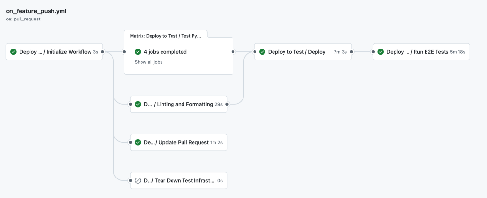Click the green check on Deploy to Test / Deploy
Screen dimensions: 487x198
262,52
